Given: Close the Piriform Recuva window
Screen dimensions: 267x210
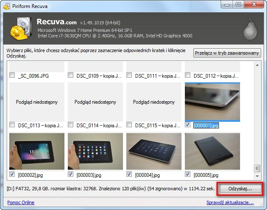Looking at the screenshot, I should click(x=254, y=5).
